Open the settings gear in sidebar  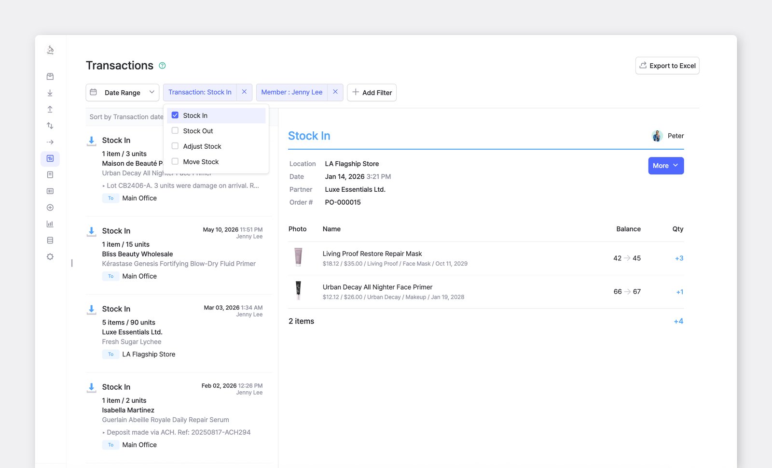click(50, 257)
